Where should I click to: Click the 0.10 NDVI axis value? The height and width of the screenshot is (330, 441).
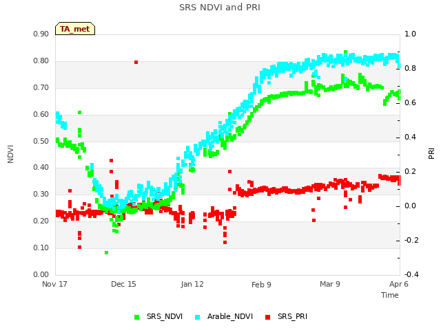point(41,247)
